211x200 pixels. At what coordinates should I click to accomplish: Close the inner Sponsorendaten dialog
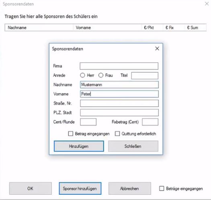coord(157,48)
